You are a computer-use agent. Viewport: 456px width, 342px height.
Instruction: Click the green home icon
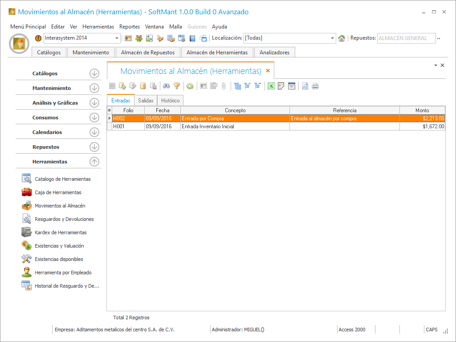[x=342, y=38]
